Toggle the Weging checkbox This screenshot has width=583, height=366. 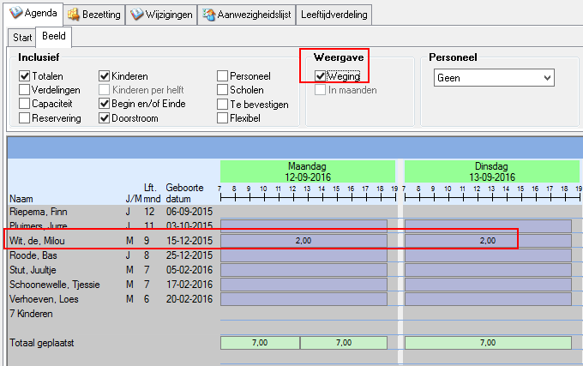(320, 76)
